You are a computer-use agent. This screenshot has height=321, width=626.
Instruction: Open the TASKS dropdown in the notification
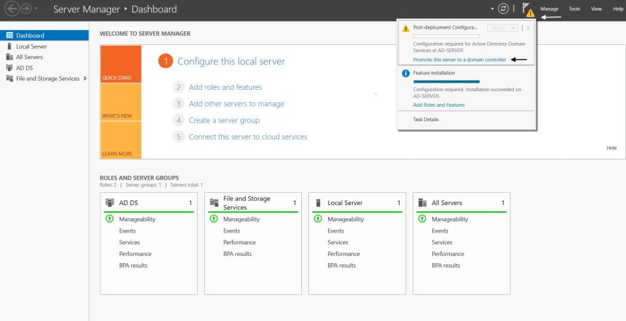pos(503,28)
